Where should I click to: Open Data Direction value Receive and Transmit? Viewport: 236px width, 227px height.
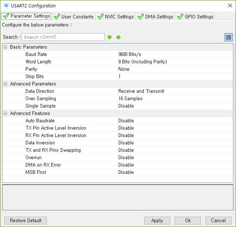pos(141,91)
